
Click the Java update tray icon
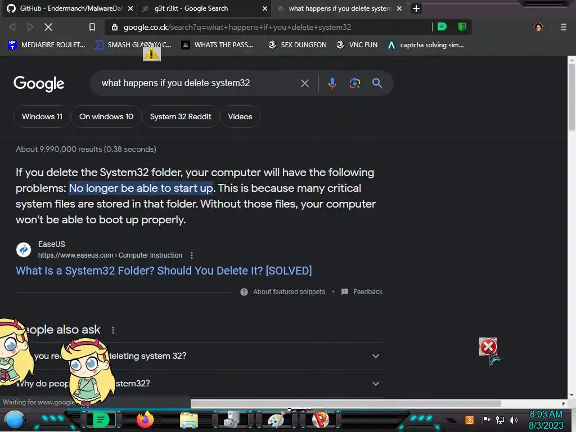[470, 420]
